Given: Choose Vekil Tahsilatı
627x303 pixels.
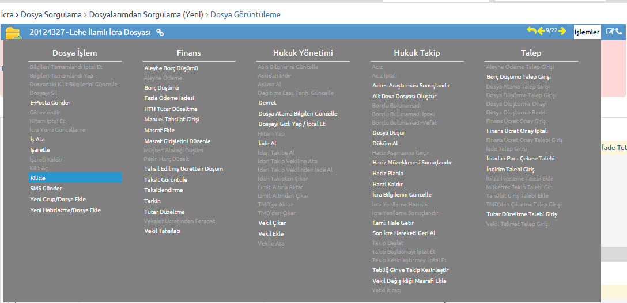Looking at the screenshot, I should pos(162,231).
